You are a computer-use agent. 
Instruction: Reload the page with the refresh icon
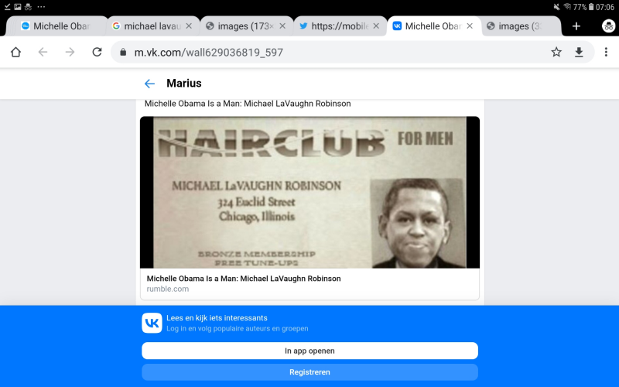[97, 52]
